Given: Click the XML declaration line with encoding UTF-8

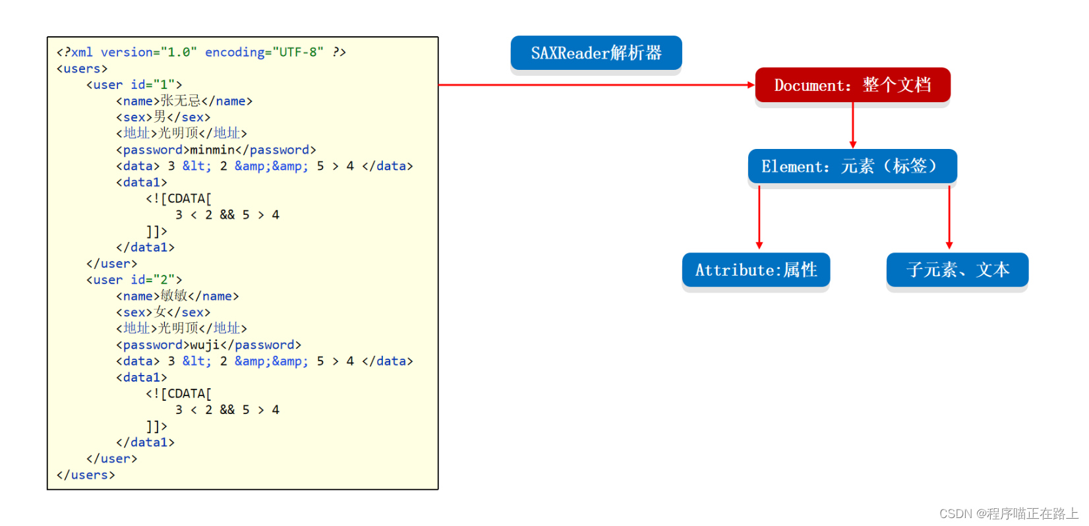Looking at the screenshot, I should coord(201,52).
